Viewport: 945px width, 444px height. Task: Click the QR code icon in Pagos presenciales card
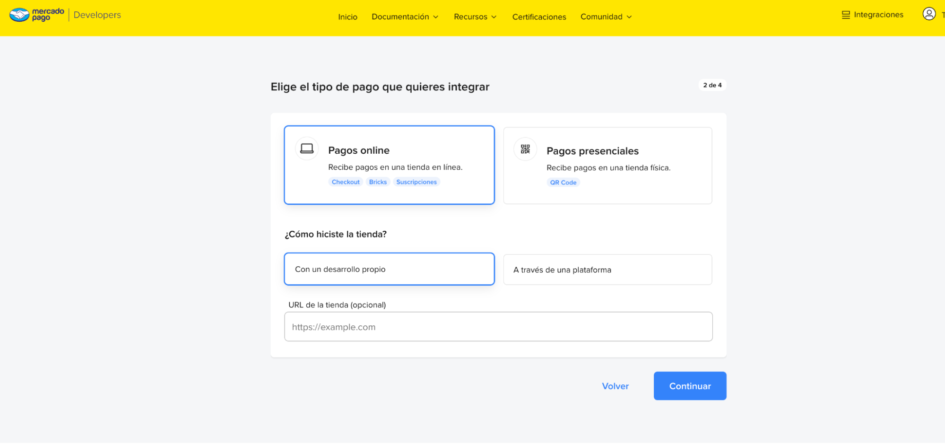point(525,149)
